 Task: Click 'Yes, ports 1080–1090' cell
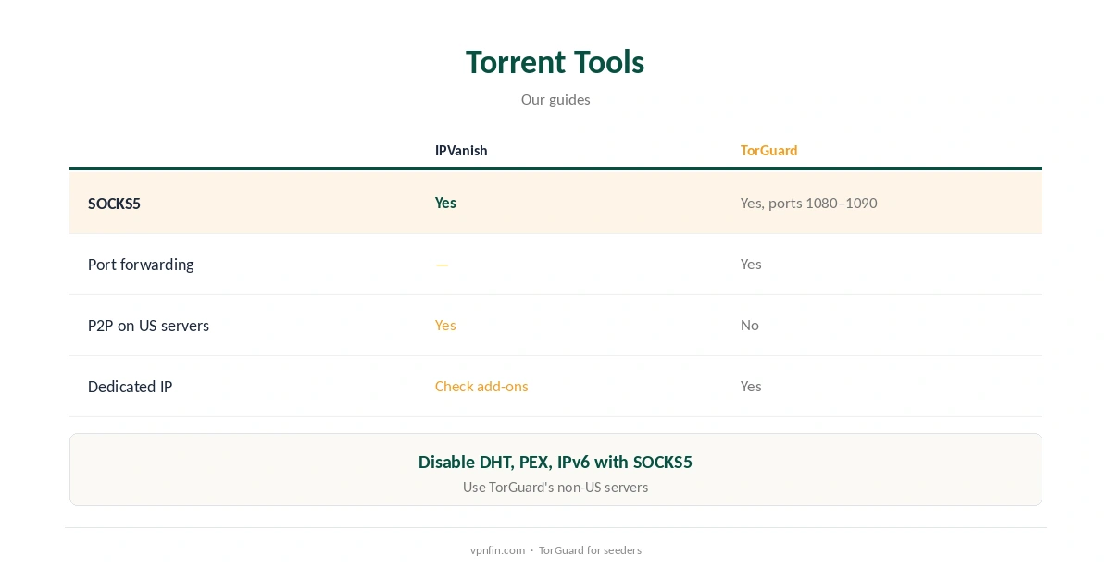click(808, 203)
